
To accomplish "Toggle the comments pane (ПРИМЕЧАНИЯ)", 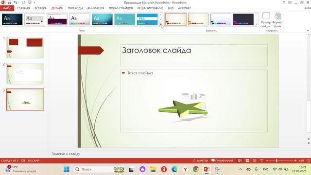I will click(222, 160).
